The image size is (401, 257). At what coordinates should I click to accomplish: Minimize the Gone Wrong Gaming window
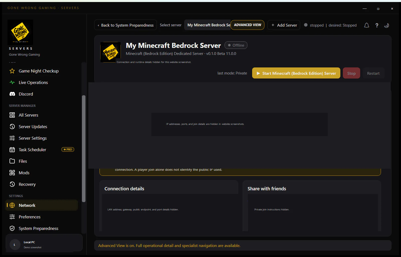click(x=365, y=9)
